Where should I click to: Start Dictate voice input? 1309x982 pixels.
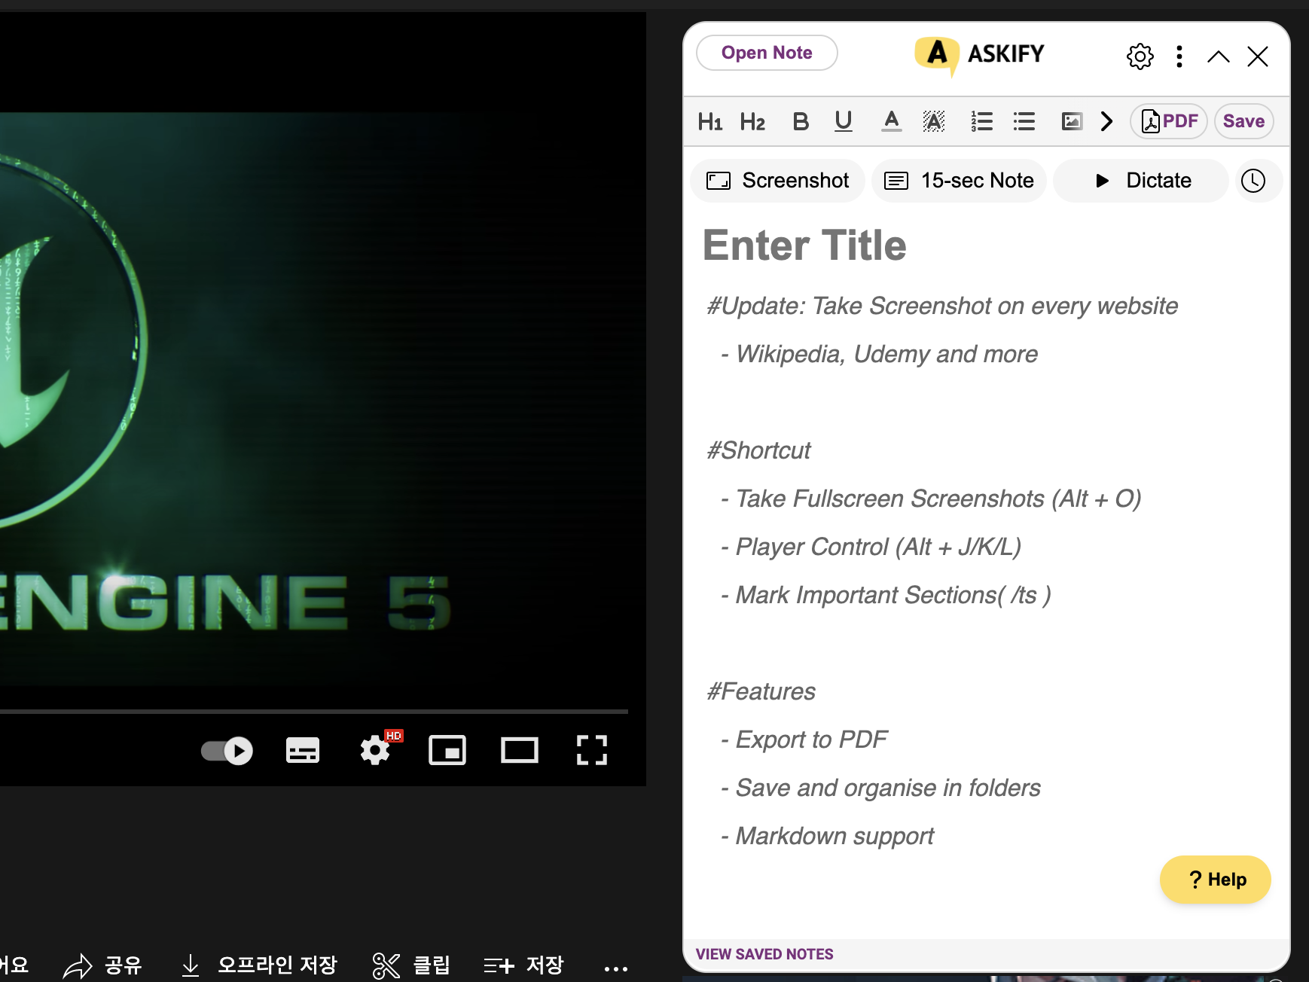1140,181
